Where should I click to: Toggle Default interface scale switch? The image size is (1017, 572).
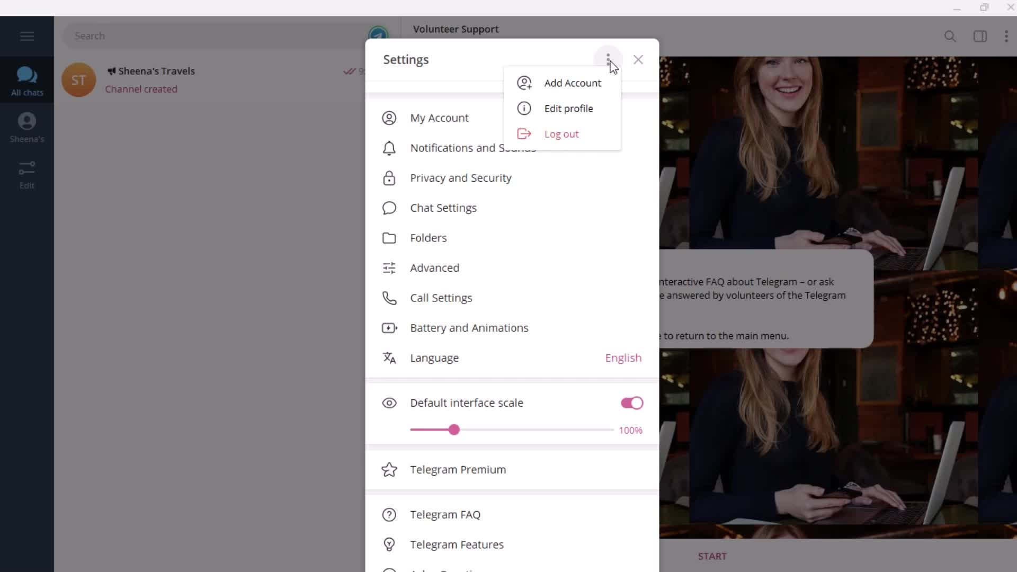(x=632, y=403)
